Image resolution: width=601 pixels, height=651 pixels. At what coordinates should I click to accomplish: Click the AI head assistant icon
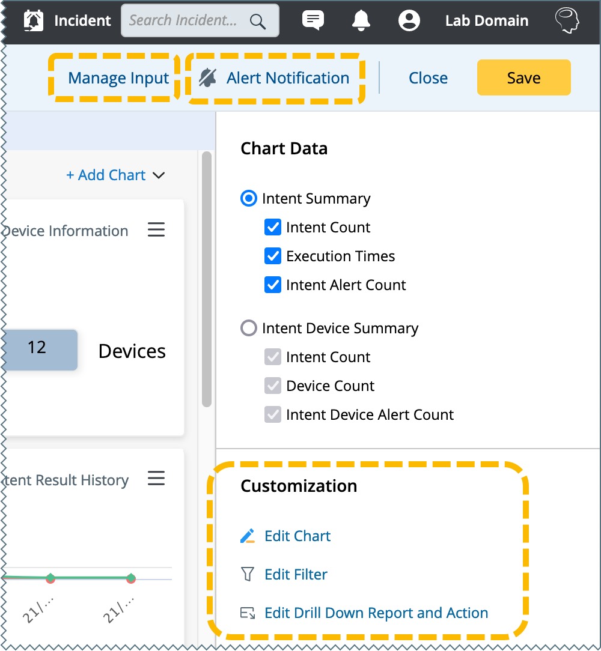tap(567, 20)
